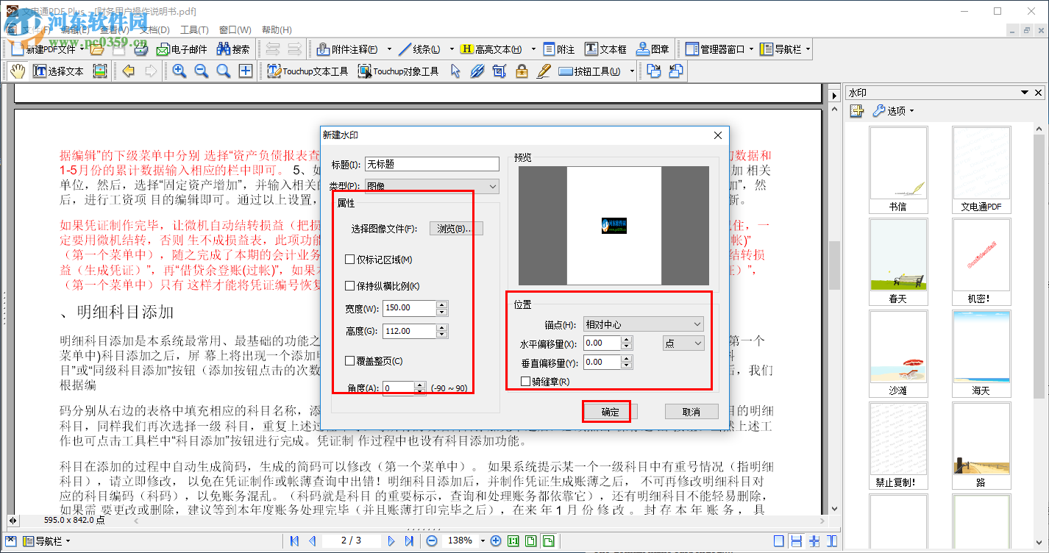Image resolution: width=1049 pixels, height=553 pixels.
Task: Toggle 仅标记区域 checkbox
Action: pos(350,260)
